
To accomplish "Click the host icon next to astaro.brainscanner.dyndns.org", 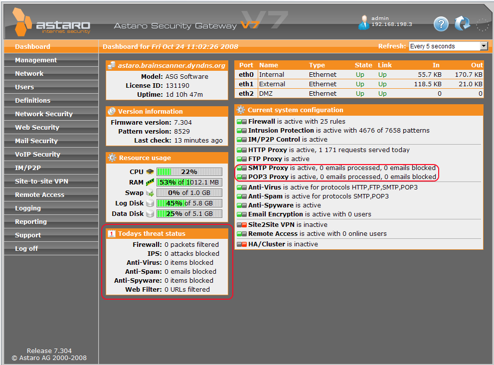I will (112, 65).
